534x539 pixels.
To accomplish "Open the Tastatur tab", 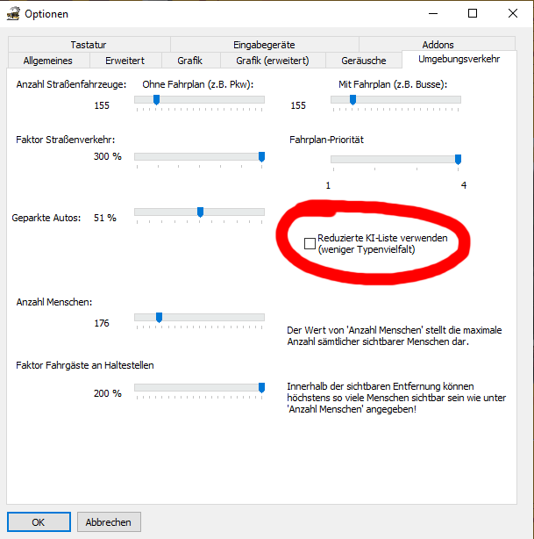I will 89,45.
